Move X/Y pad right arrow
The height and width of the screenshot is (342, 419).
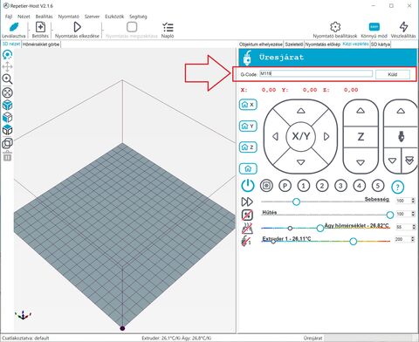click(x=326, y=136)
